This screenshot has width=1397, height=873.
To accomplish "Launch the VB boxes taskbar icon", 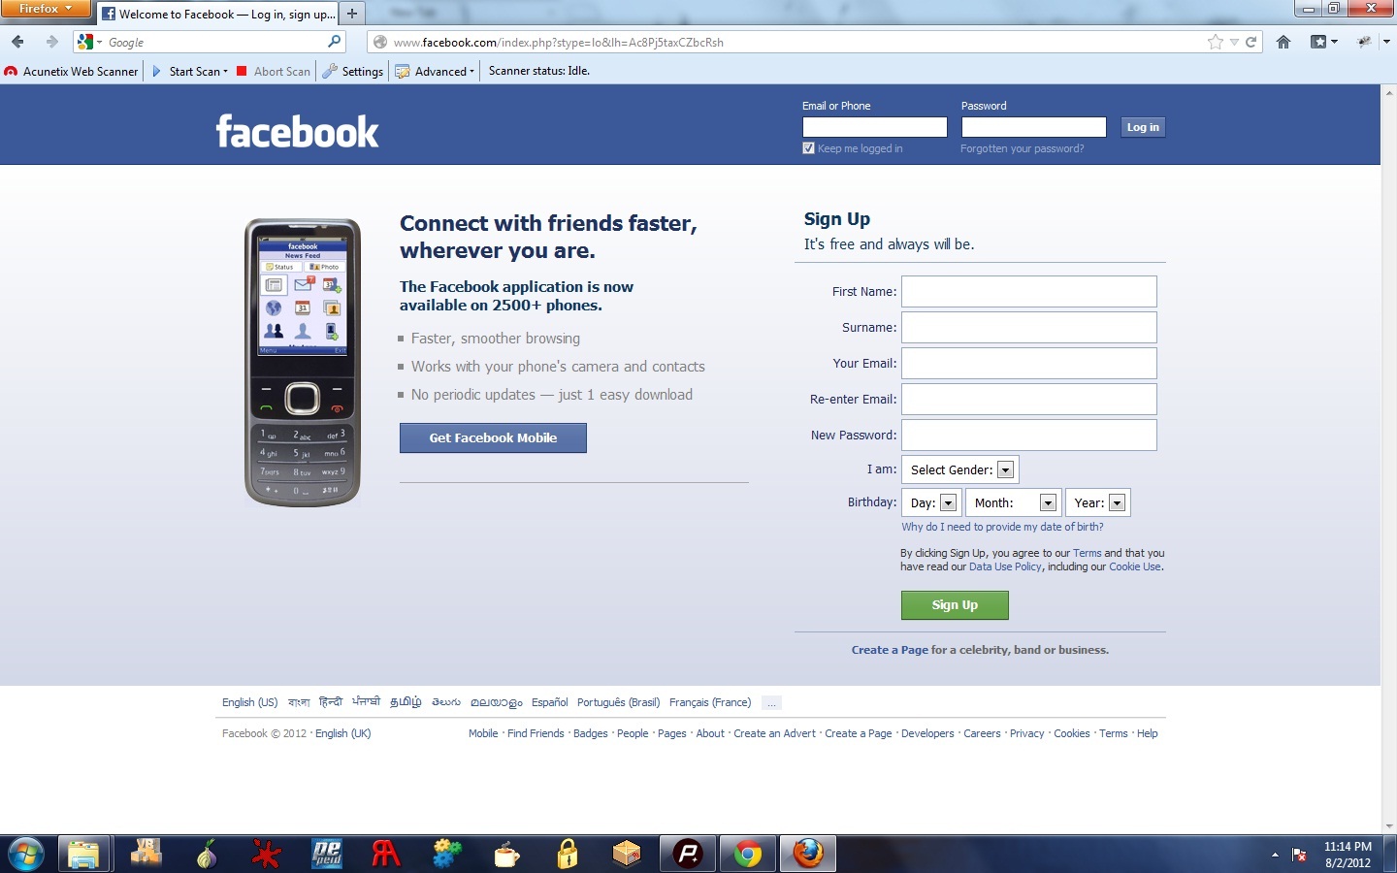I will (x=146, y=855).
